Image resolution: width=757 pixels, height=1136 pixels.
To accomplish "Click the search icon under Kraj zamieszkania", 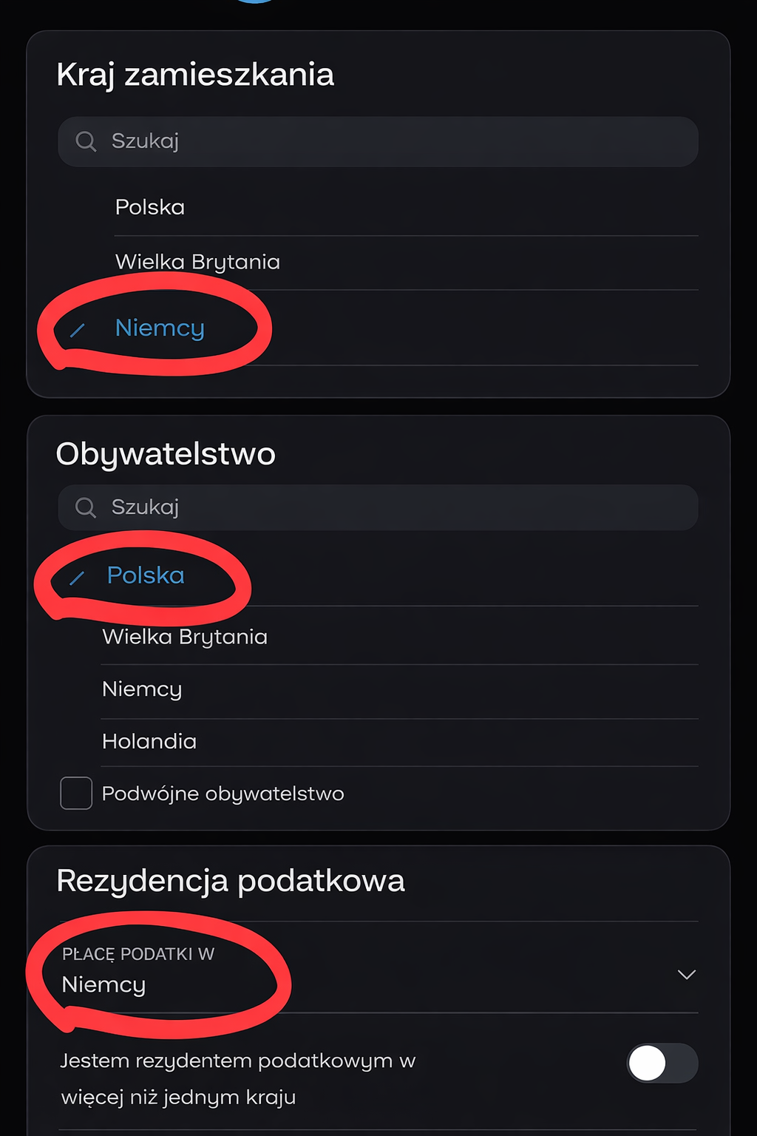I will coord(86,141).
